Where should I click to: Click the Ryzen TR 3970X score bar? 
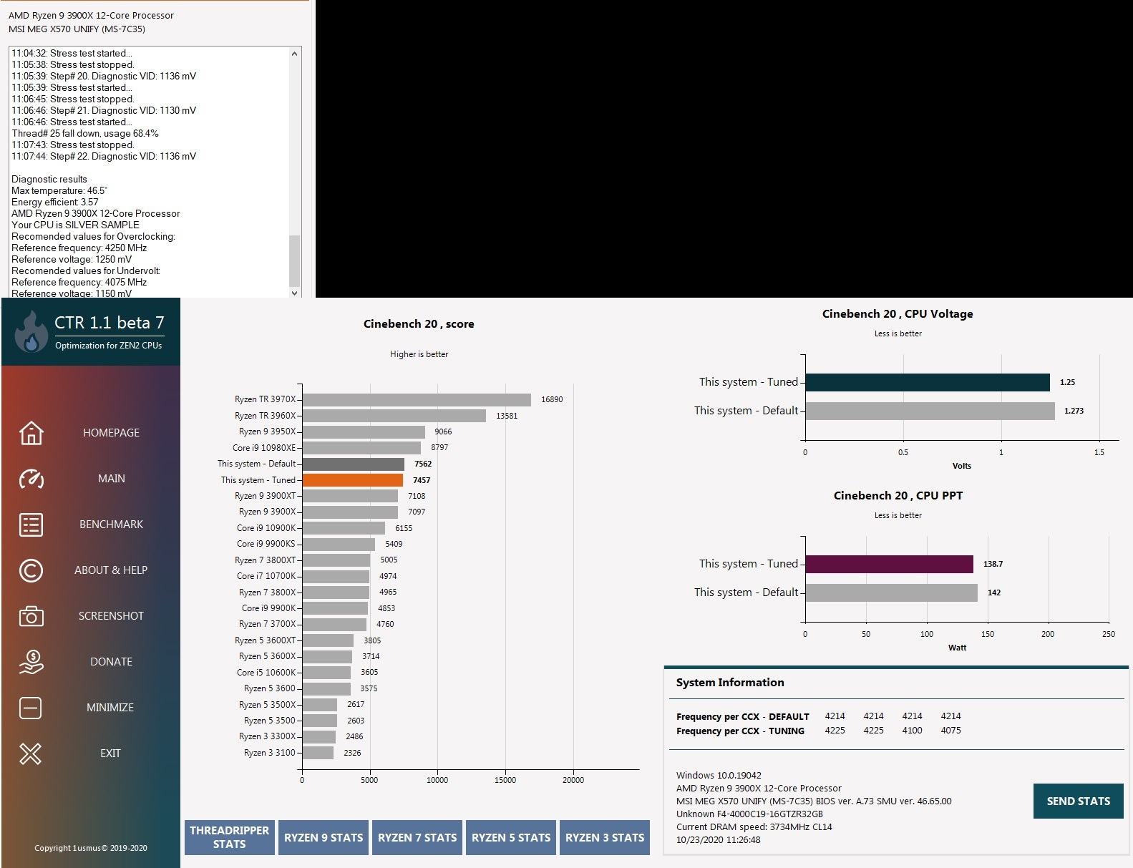pos(417,400)
